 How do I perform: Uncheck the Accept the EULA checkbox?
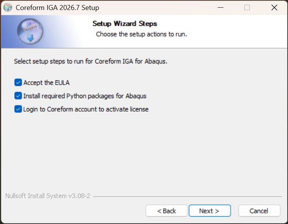pos(18,83)
